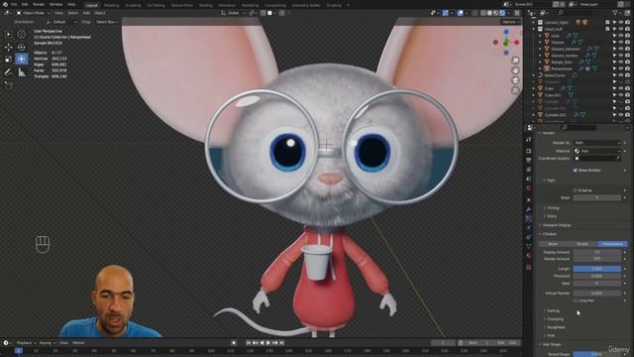634x357 pixels.
Task: Open the Modifiers wrench properties tab
Action: click(528, 209)
